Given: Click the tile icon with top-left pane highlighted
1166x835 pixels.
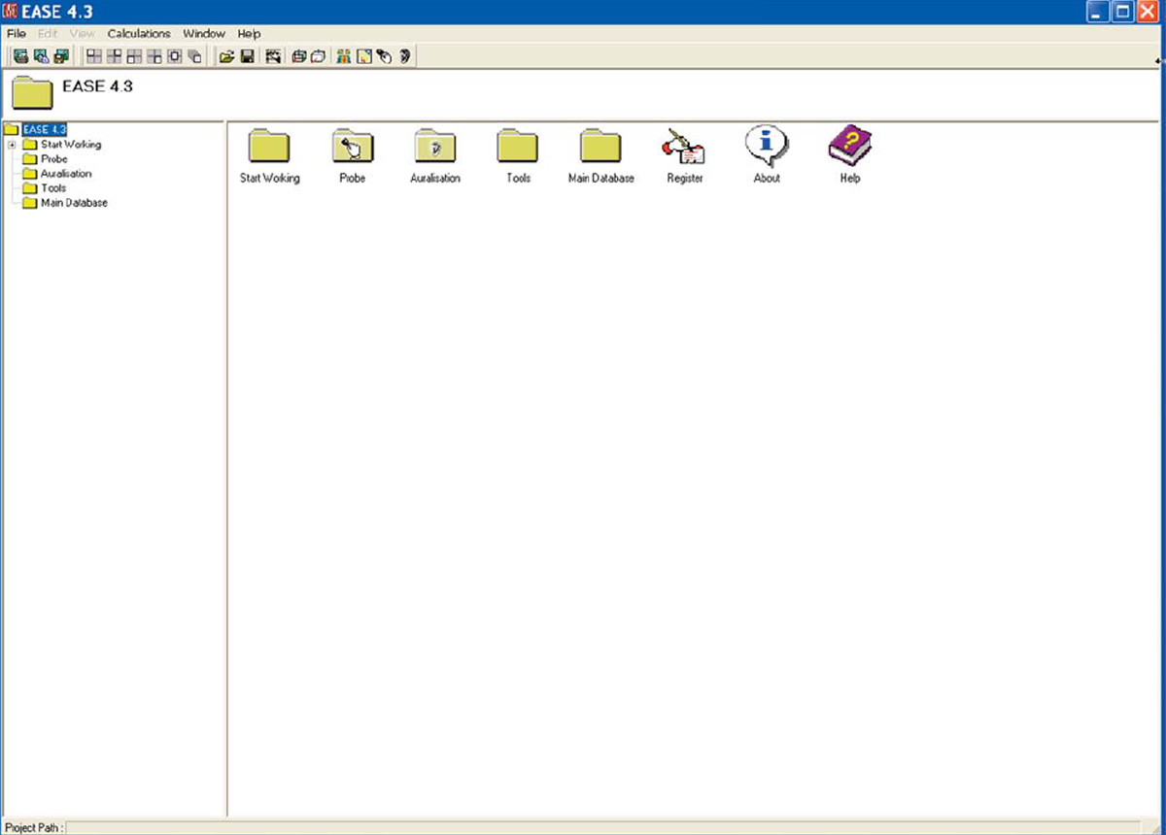Looking at the screenshot, I should [94, 56].
